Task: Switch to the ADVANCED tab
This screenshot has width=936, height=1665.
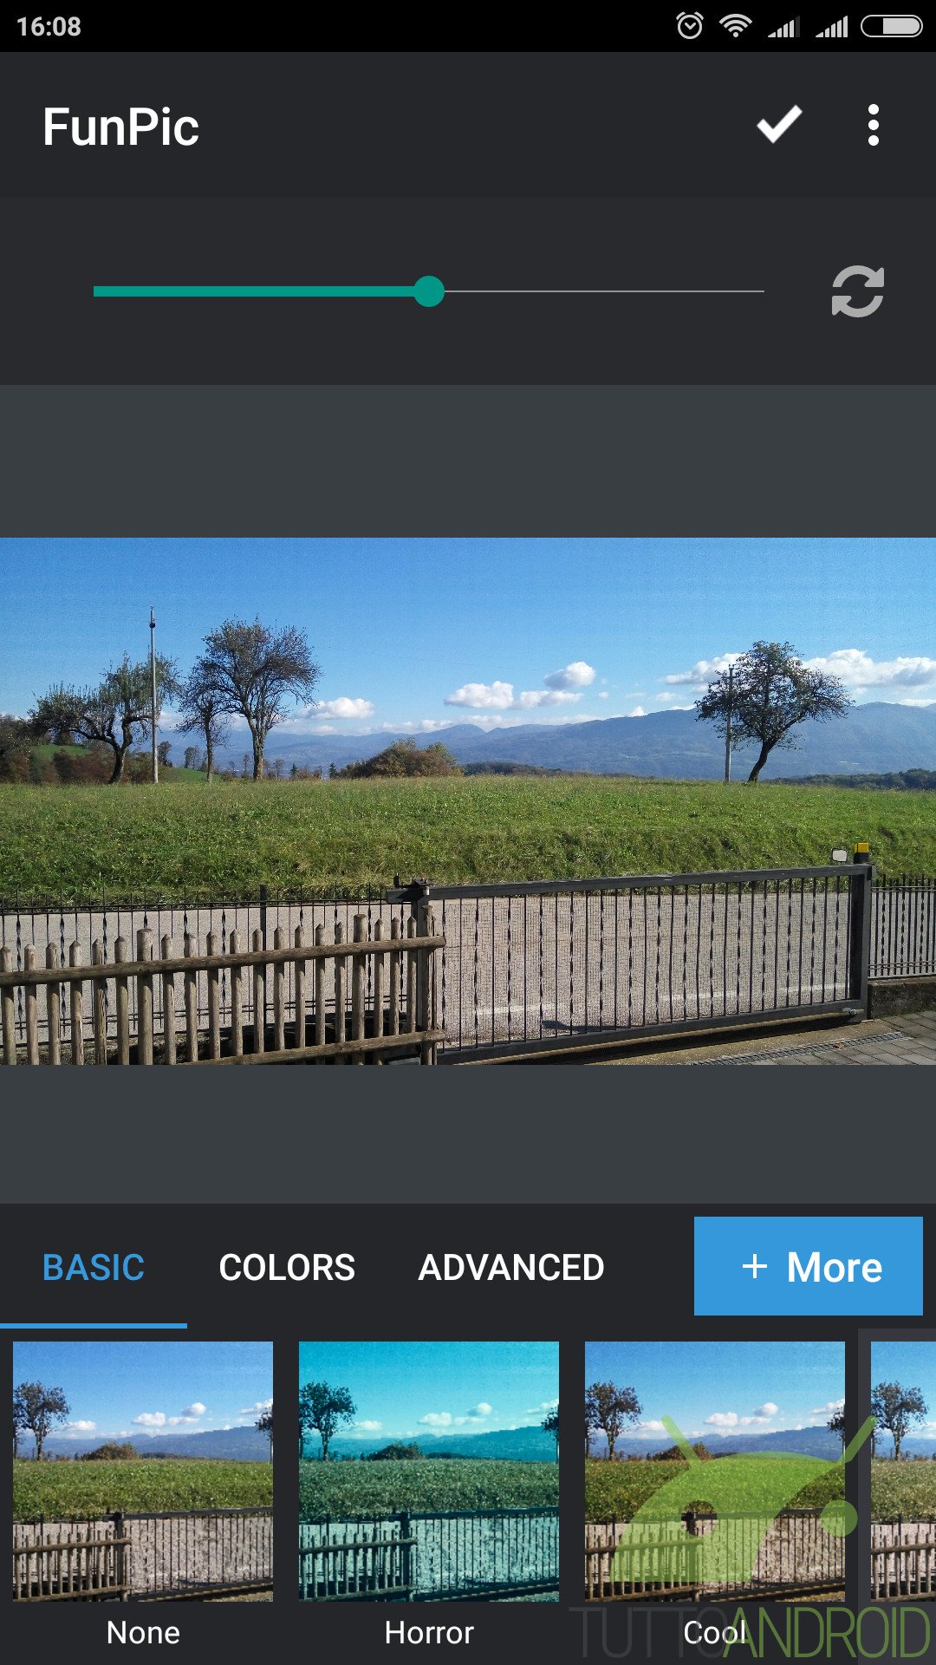Action: [x=511, y=1267]
